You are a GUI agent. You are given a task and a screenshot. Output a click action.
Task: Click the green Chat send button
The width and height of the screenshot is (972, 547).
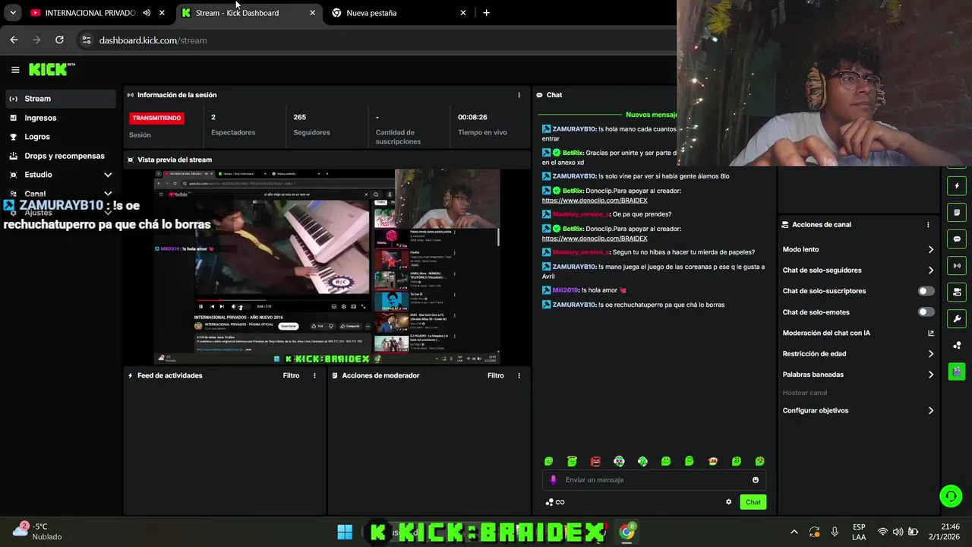tap(753, 501)
